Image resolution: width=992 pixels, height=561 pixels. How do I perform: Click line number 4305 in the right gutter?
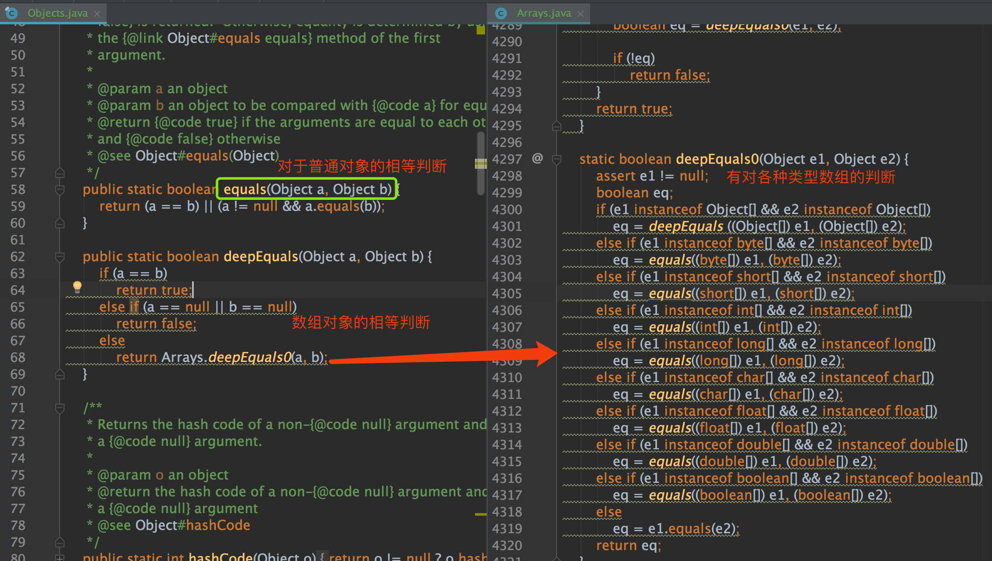[x=507, y=294]
